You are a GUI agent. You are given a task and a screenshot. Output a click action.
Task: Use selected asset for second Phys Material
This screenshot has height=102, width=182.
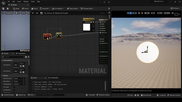(21, 72)
